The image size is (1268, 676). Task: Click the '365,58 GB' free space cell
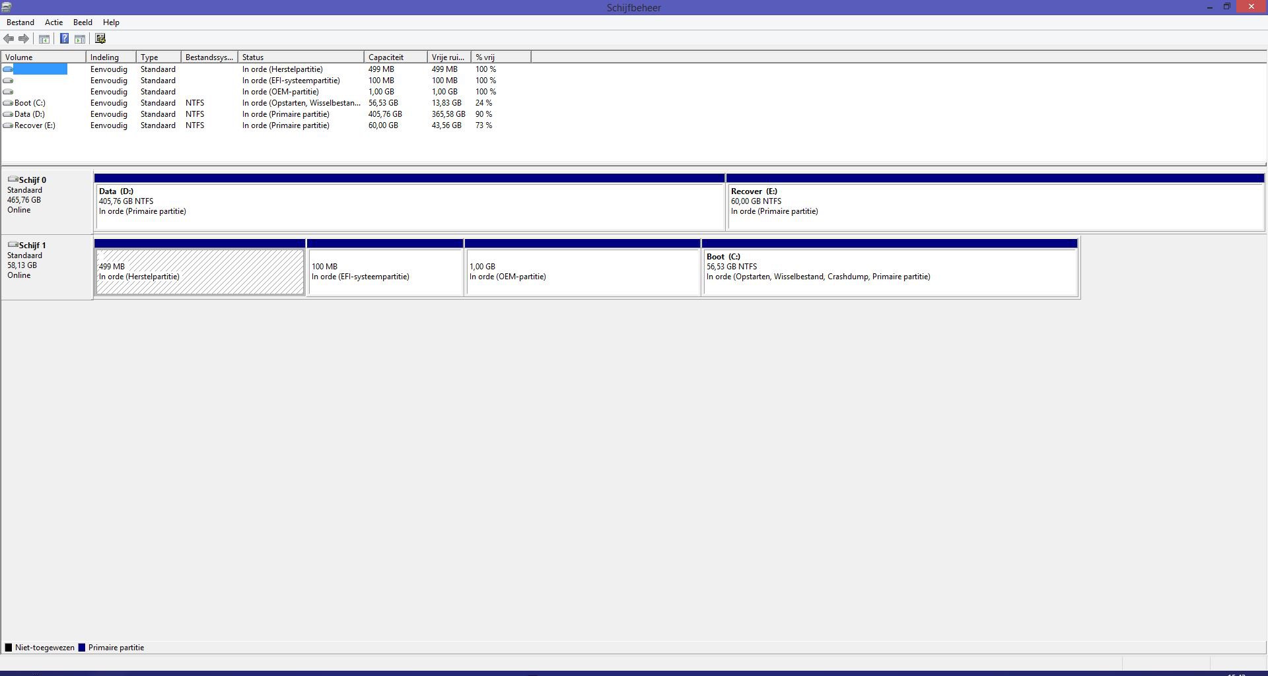coord(448,114)
